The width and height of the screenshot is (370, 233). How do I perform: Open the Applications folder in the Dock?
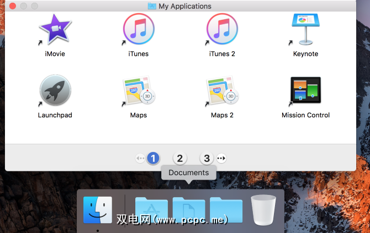pos(151,210)
